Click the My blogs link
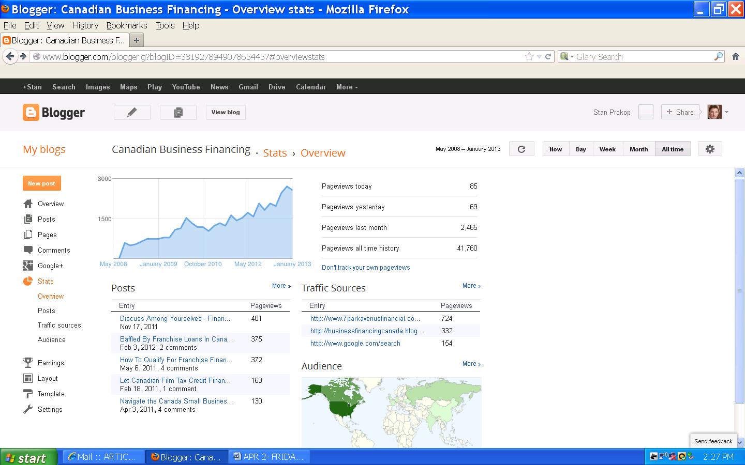This screenshot has width=745, height=465. pyautogui.click(x=44, y=149)
